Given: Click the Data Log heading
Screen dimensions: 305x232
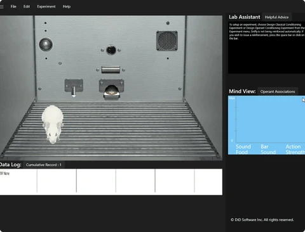Looking at the screenshot, I should pos(11,165).
